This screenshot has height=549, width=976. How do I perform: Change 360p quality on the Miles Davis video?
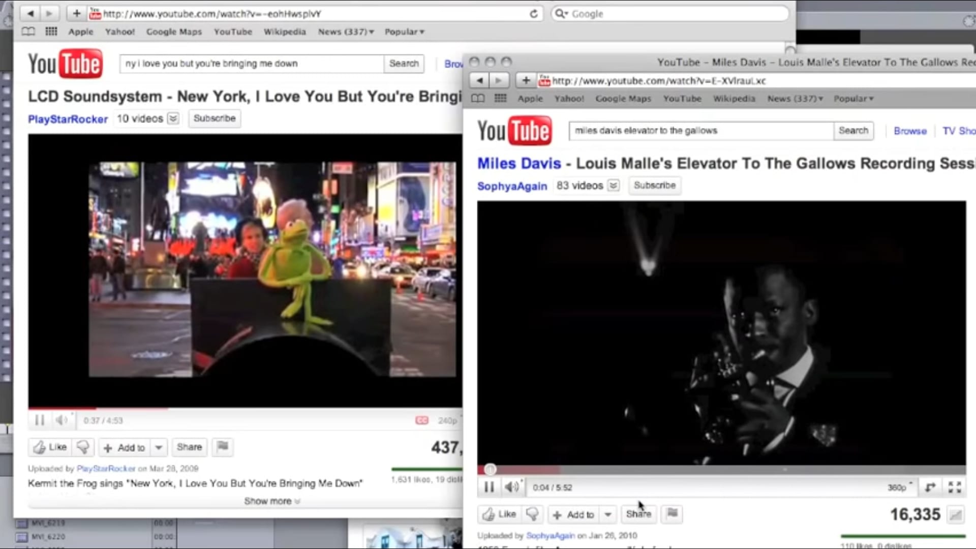(x=899, y=487)
